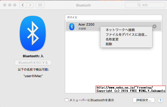Show all preferences grid icon

point(40,5)
